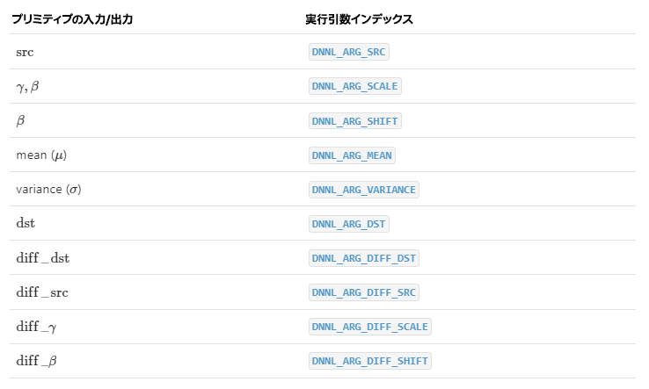Select the src cell in first row
Viewport: 649px width, 389px height.
[x=25, y=52]
